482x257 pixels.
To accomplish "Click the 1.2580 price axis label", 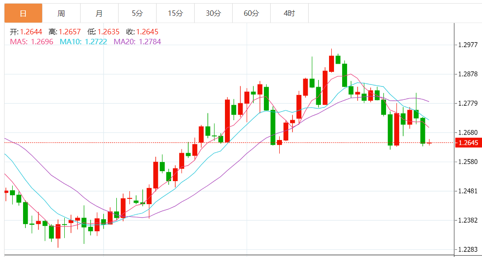I will tap(468, 161).
